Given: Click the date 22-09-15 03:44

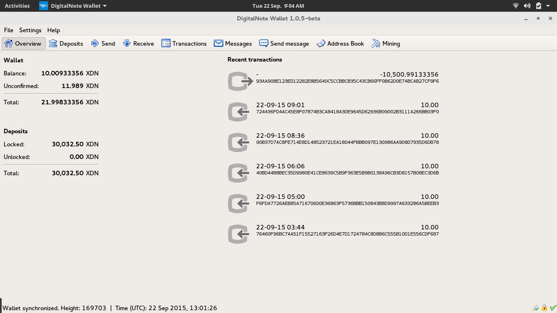Looking at the screenshot, I should click(280, 227).
